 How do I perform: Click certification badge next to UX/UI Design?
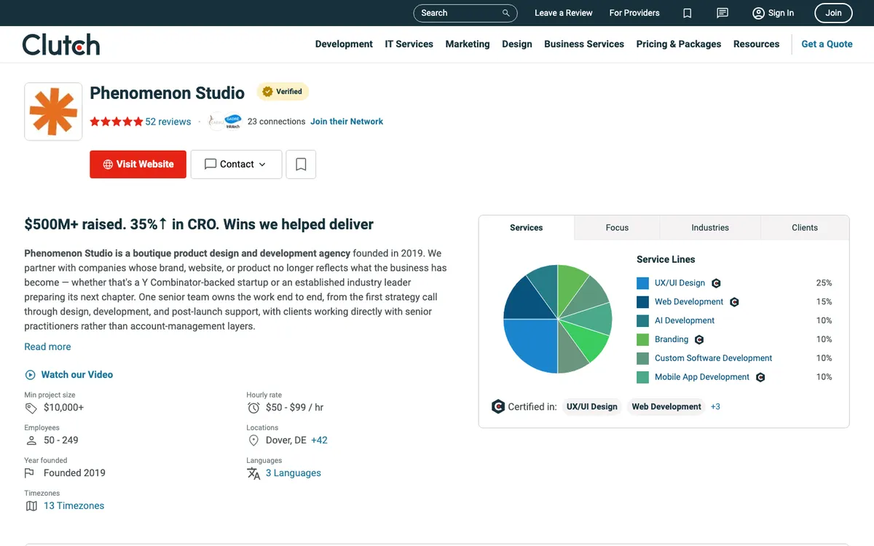tap(716, 283)
